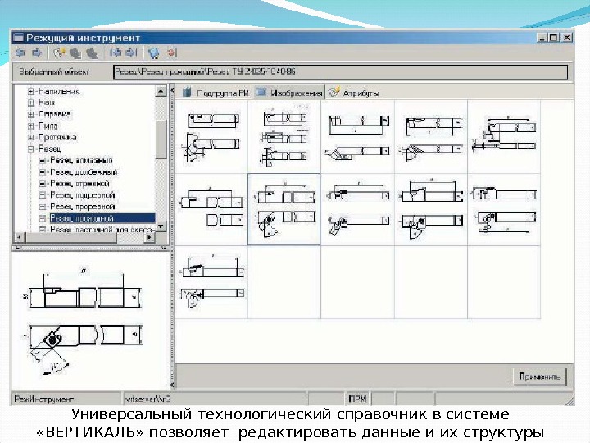Select Резец алмазный in the tree
The width and height of the screenshot is (590, 443).
(x=81, y=161)
